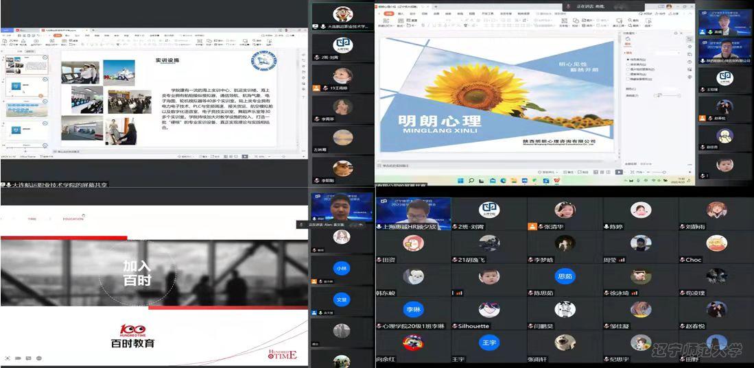This screenshot has width=754, height=368.
Task: Open the 插入 ribbon tab in 明朗心理 window
Action: [401, 13]
